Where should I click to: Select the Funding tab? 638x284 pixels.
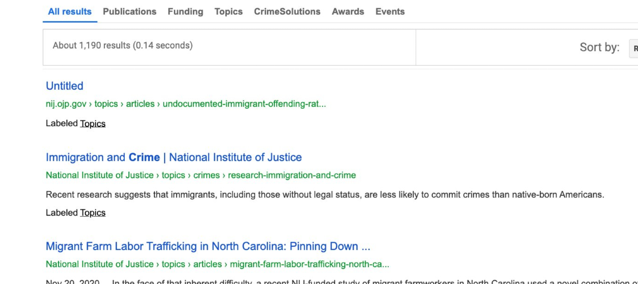pyautogui.click(x=185, y=11)
